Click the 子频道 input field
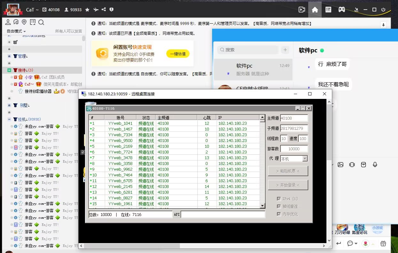This screenshot has height=253, width=398. pyautogui.click(x=294, y=128)
